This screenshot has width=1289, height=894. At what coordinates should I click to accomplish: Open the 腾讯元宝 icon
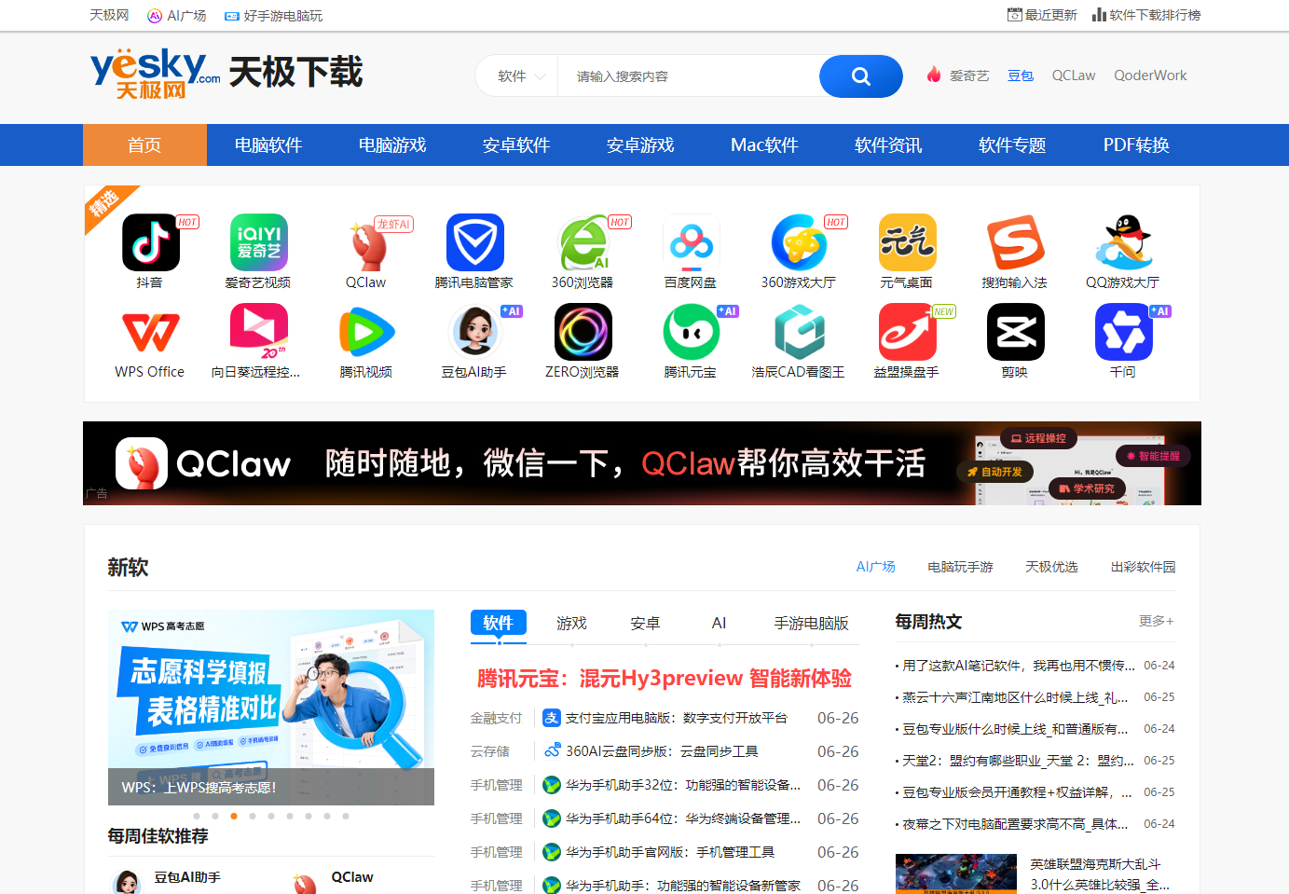691,332
